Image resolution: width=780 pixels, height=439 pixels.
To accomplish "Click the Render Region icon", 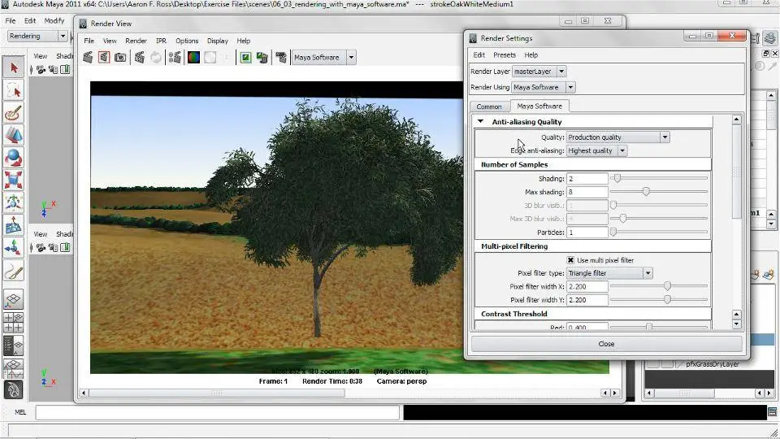I will tap(104, 58).
